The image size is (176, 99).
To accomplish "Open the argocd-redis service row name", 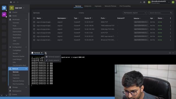I will pyautogui.click(x=44, y=33).
